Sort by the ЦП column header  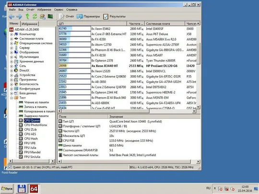coord(92,23)
